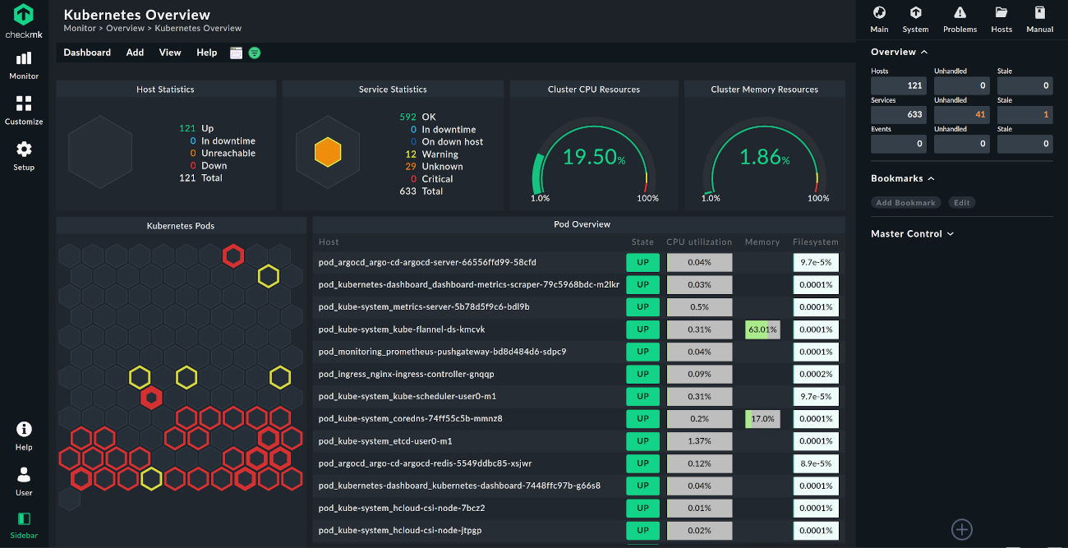Viewport: 1068px width, 548px height.
Task: Open pod_monitoring_prometheus-pushgateway host row
Action: click(x=442, y=352)
